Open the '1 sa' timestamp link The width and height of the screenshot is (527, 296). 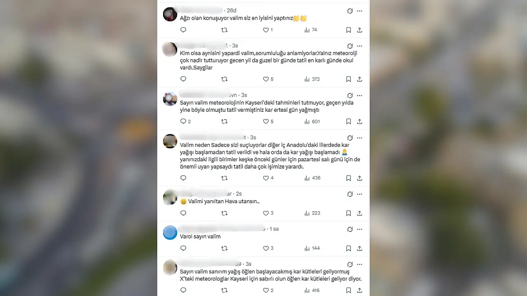274,229
